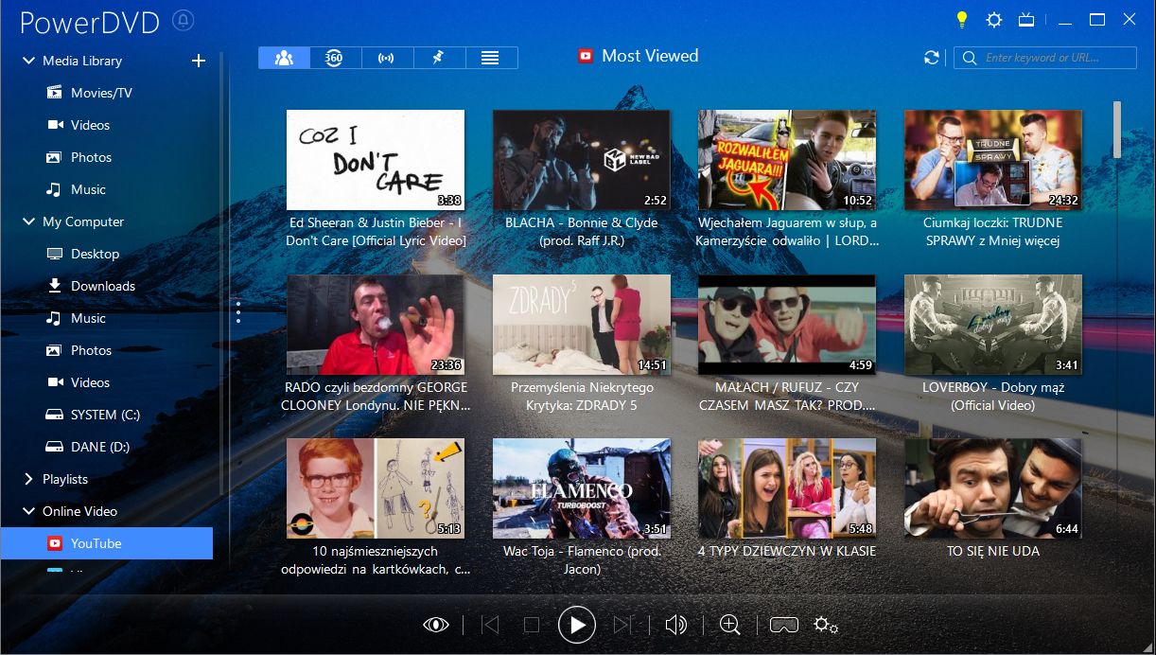
Task: Open BLACHA Bonnie & Clyde thumbnail
Action: 582,160
